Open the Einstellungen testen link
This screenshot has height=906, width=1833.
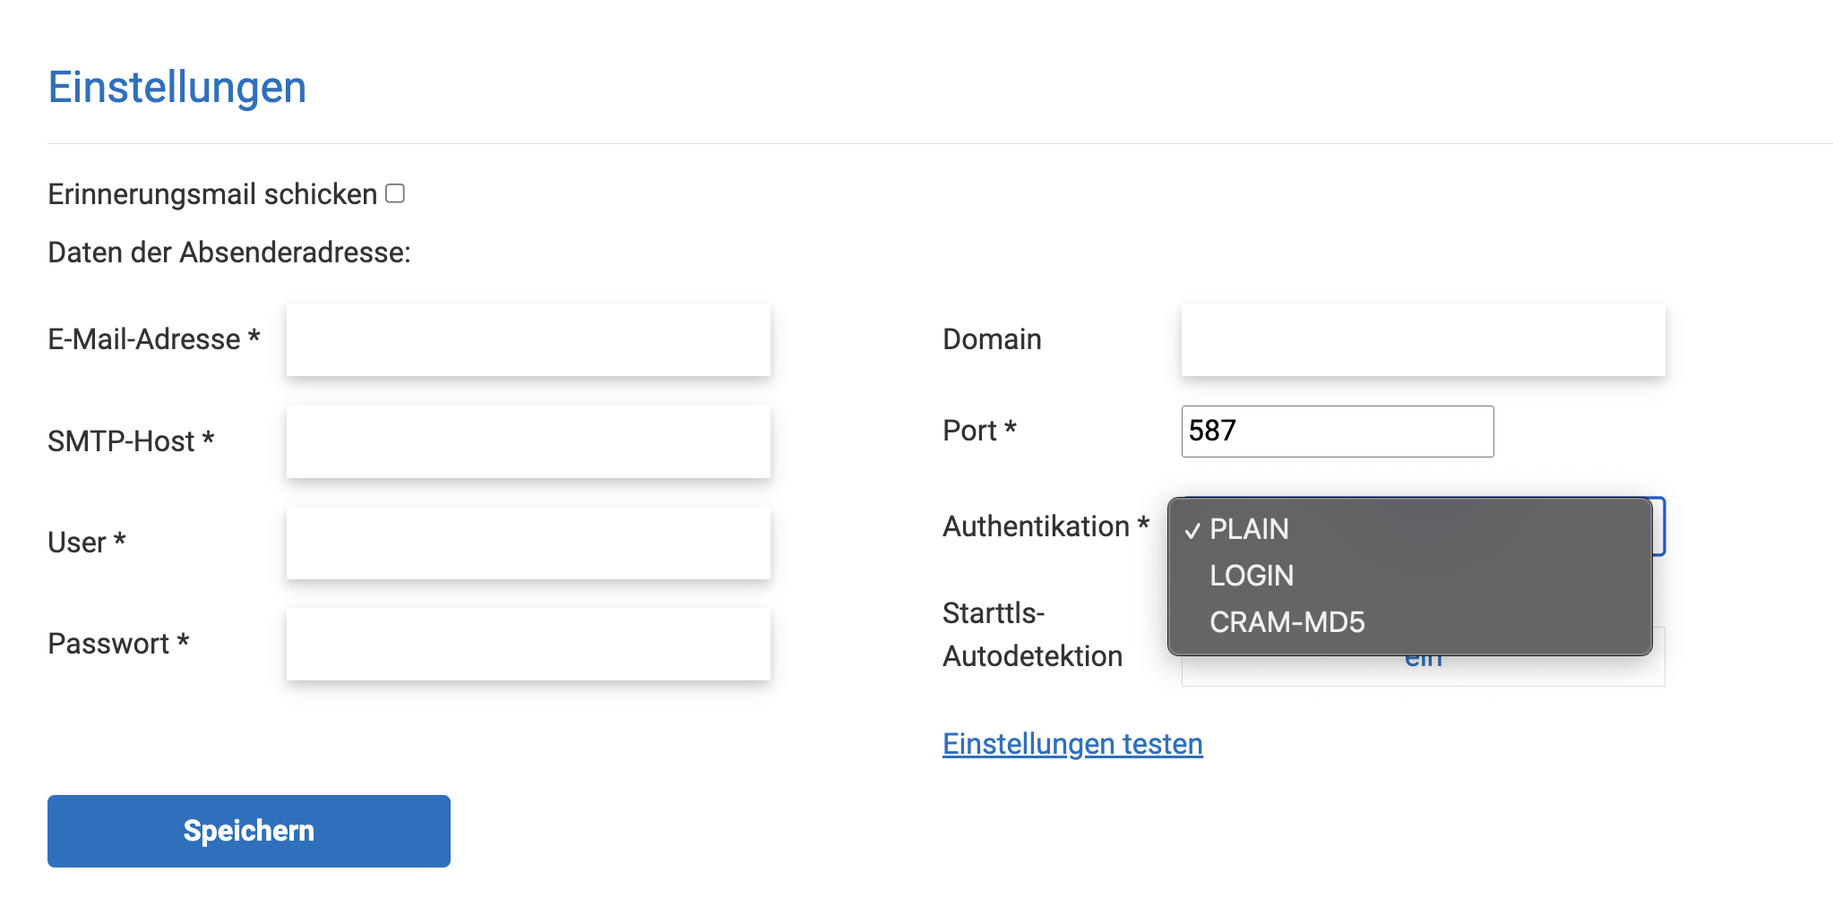point(1072,744)
